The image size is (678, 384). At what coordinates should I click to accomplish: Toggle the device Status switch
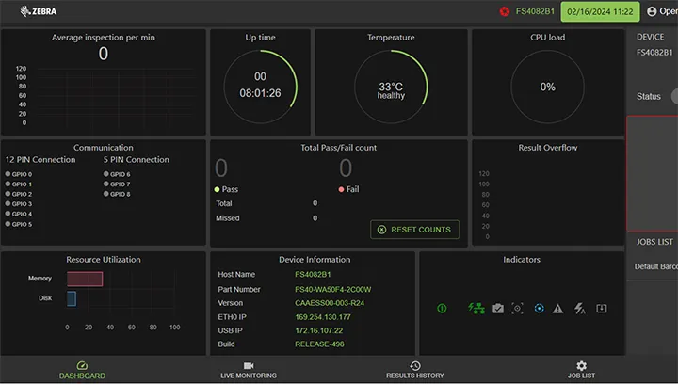(x=674, y=96)
